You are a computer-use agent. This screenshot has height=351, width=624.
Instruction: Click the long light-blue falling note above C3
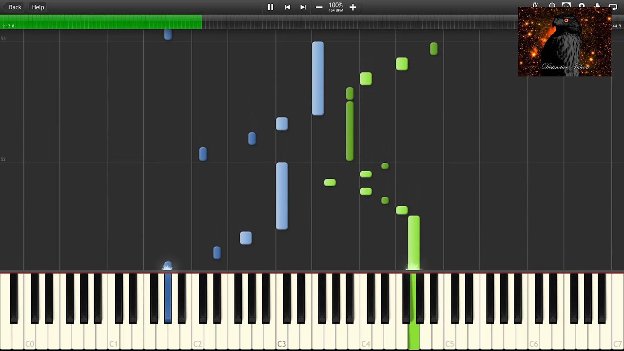coord(282,196)
